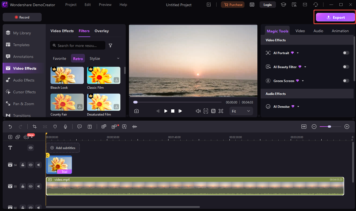Screen dimensions: 356x211
Task: Click the Record button
Action: coord(22,17)
